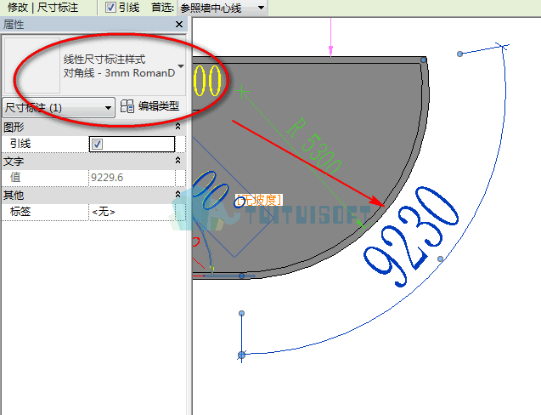This screenshot has width=541, height=415.
Task: Toggle the 引线 checkbox in properties panel
Action: [x=98, y=144]
